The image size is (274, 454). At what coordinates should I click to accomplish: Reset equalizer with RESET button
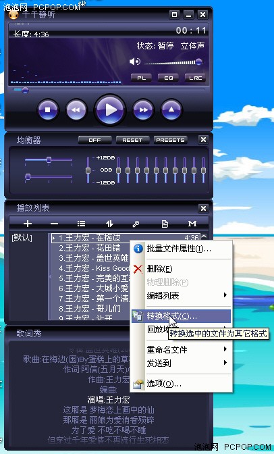point(132,140)
